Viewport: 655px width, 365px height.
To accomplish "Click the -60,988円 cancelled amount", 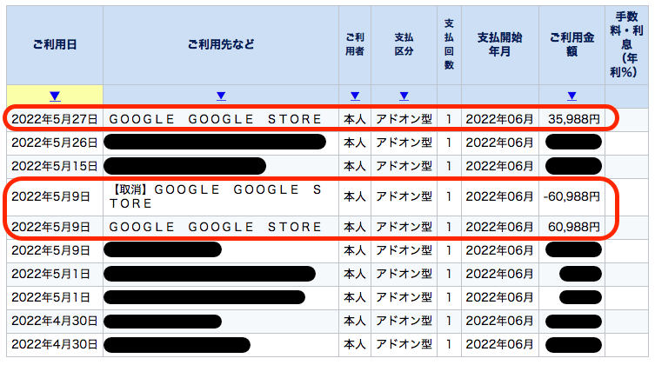I will pyautogui.click(x=571, y=197).
